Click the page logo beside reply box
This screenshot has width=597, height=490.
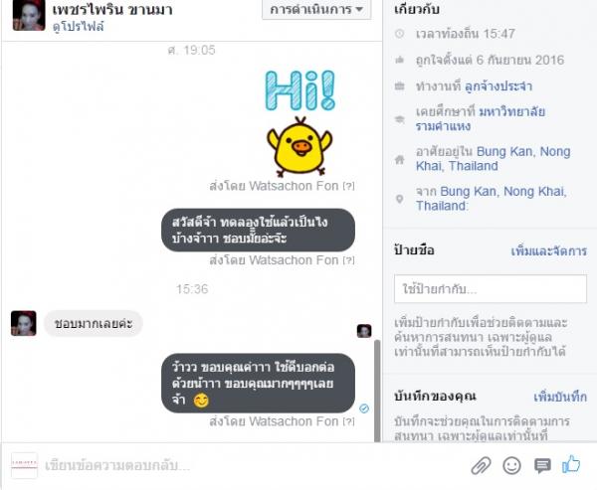(24, 465)
